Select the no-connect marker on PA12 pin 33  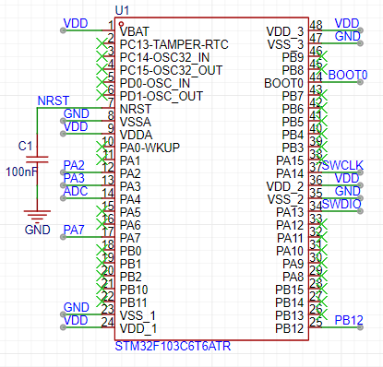click(322, 224)
